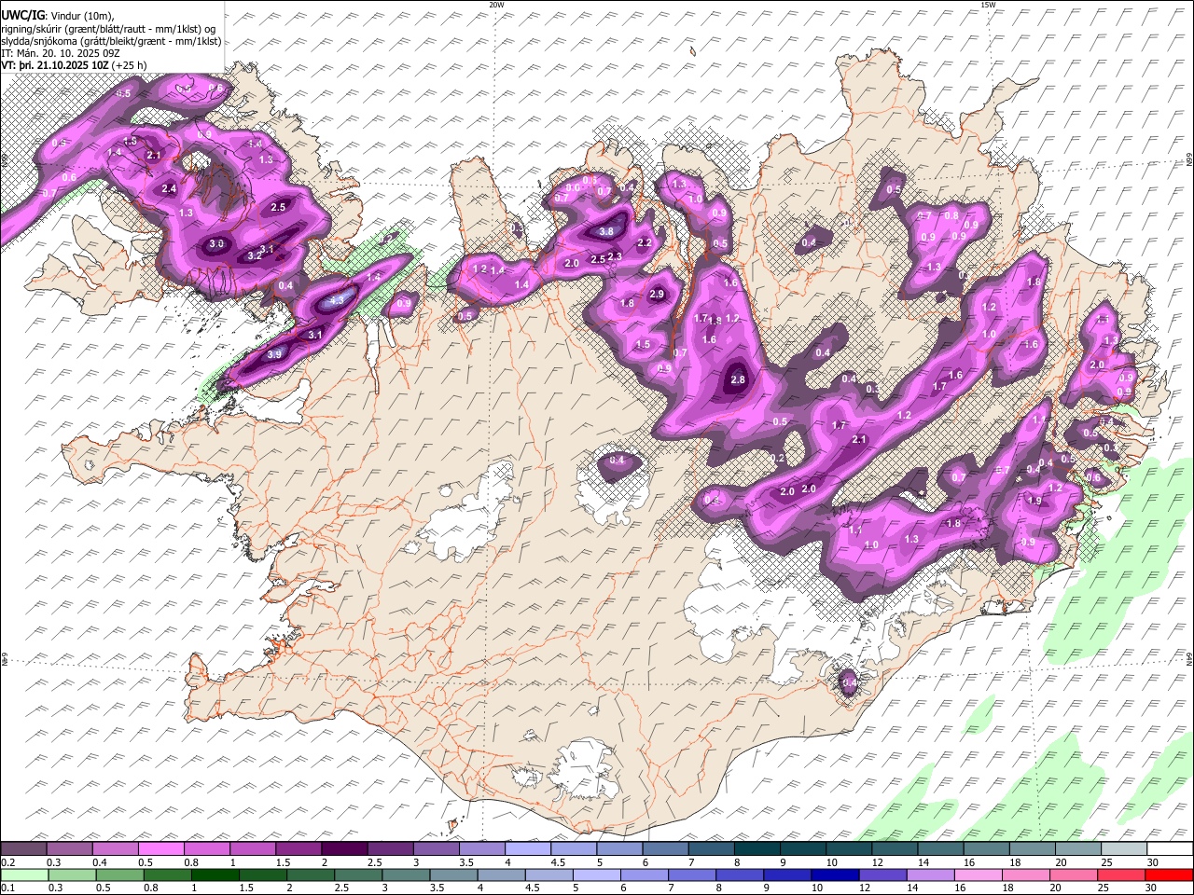Click the IT Mán. 20. 10. 2025 09Z line
1194x895 pixels.
[x=61, y=53]
